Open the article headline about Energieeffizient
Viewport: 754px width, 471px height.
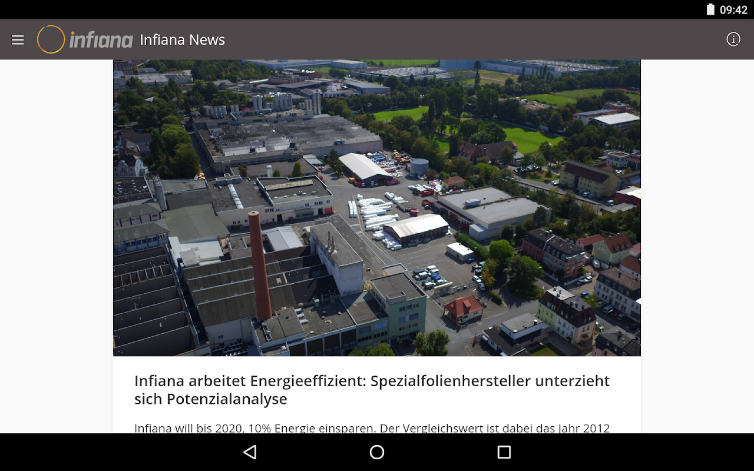[372, 390]
